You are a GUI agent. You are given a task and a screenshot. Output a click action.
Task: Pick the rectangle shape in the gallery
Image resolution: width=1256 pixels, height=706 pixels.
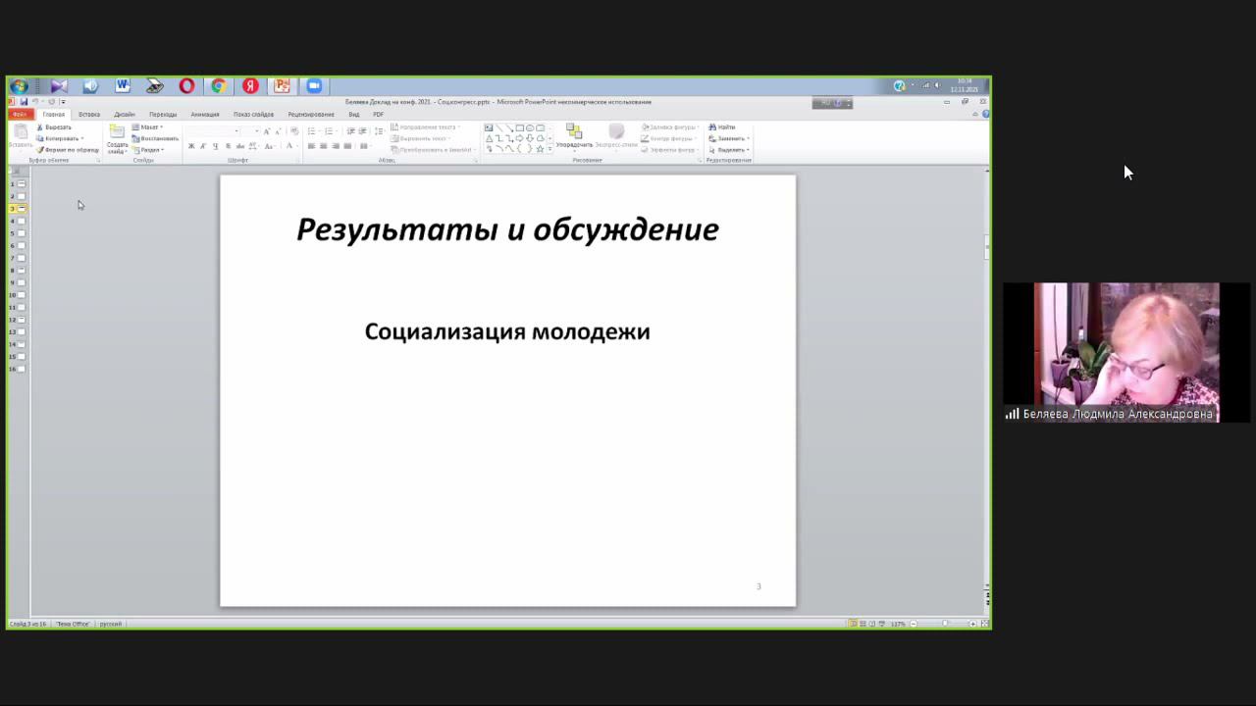pyautogui.click(x=520, y=127)
